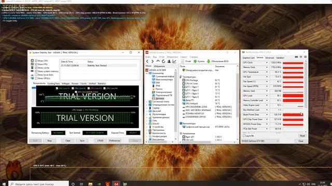Open Windows Start menu
Screen dimensions: 332x186
coord(4,184)
